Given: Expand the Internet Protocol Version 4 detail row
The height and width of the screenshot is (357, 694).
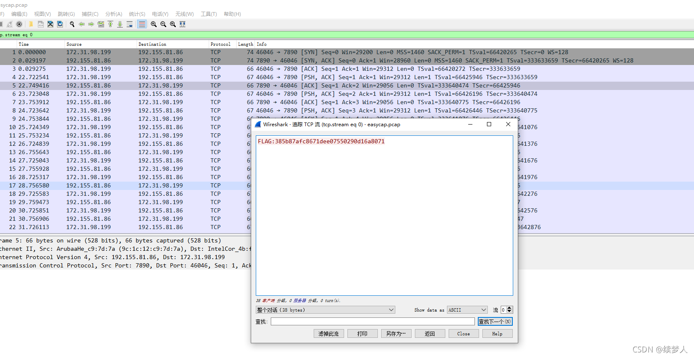Looking at the screenshot, I should pyautogui.click(x=125, y=257).
